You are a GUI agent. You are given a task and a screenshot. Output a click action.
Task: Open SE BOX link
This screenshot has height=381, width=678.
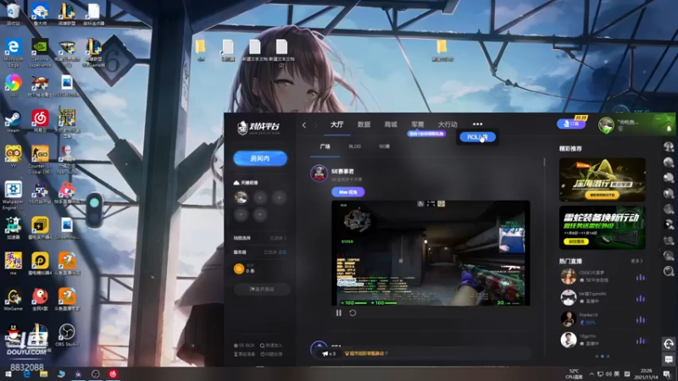pos(244,345)
